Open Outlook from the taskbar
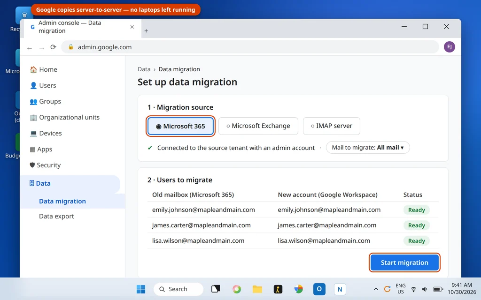 pyautogui.click(x=319, y=289)
